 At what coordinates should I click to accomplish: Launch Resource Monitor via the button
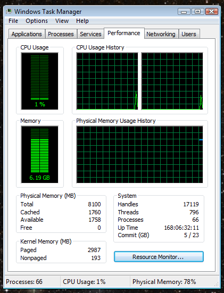pos(159,257)
